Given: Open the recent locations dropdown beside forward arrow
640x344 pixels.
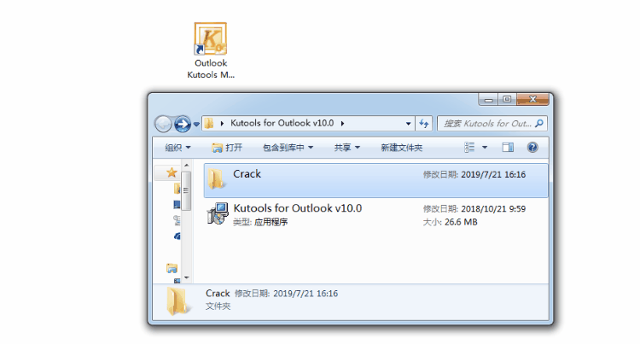Looking at the screenshot, I should (196, 124).
